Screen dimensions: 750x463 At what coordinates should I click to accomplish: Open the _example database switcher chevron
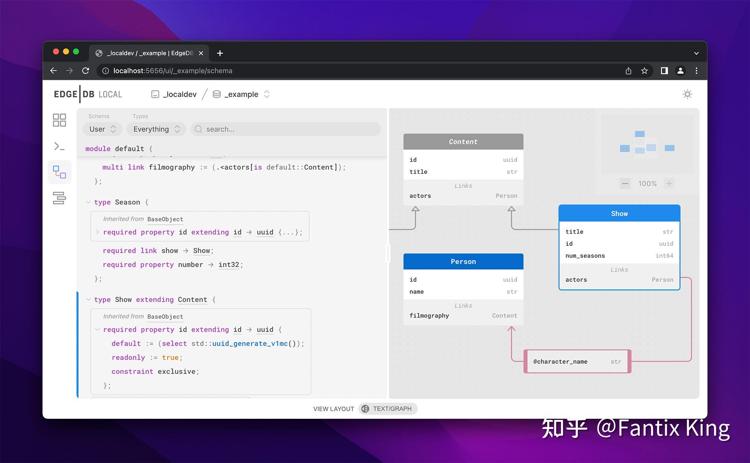pos(267,94)
